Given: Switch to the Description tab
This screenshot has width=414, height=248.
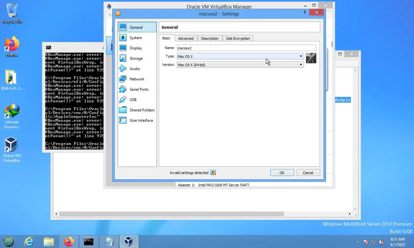Looking at the screenshot, I should (210, 38).
